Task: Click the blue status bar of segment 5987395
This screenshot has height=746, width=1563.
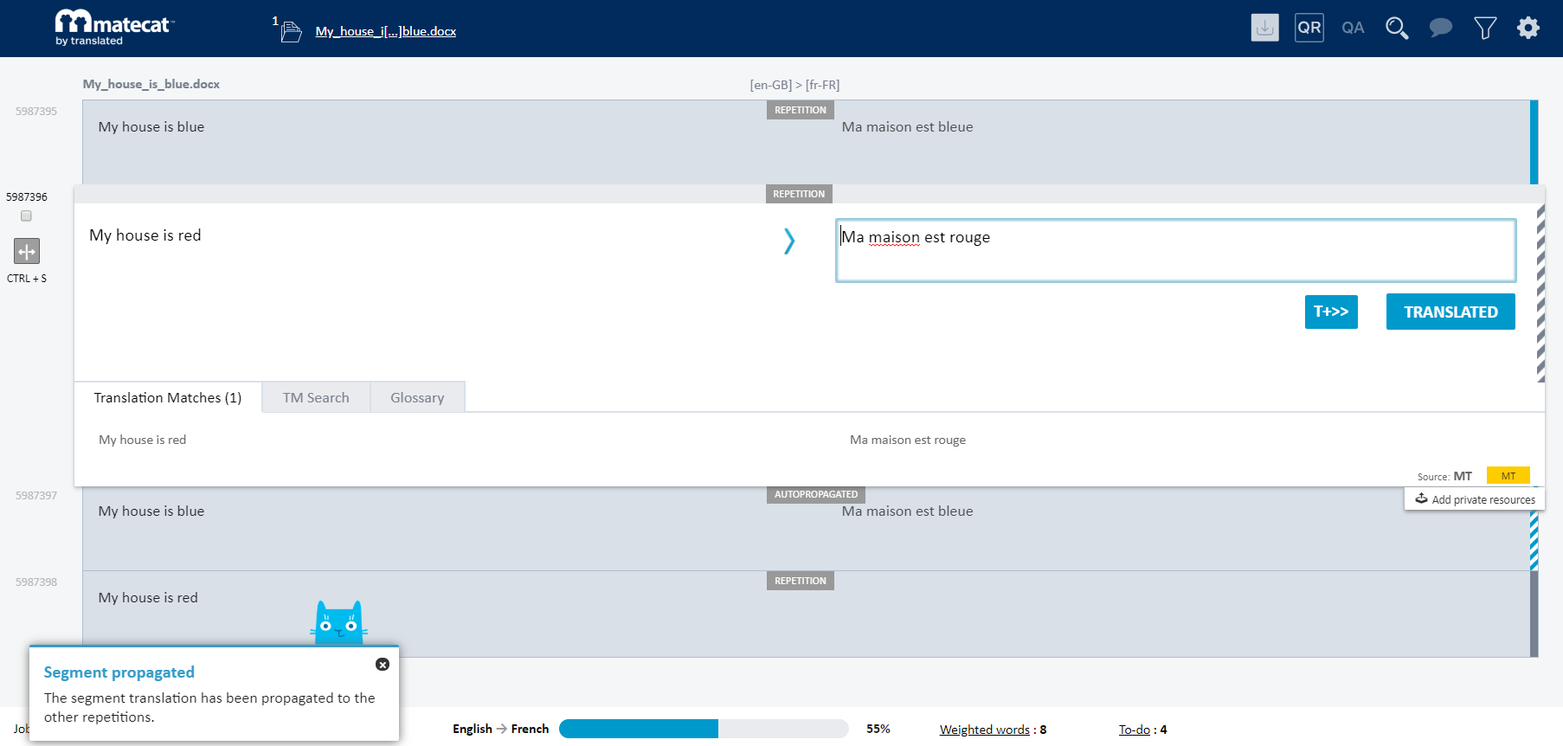Action: (x=1534, y=142)
